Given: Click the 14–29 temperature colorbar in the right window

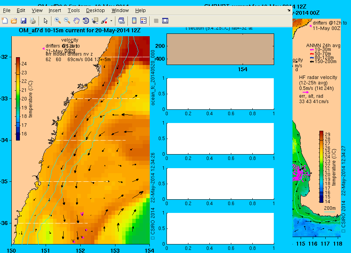Looking at the screenshot, I should coord(321,167).
